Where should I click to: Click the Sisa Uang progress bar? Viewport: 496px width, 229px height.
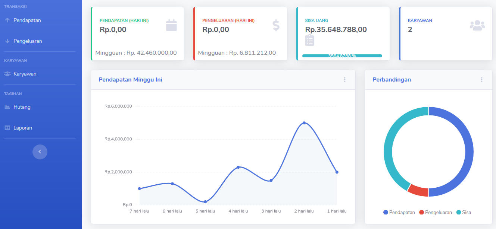pos(342,56)
